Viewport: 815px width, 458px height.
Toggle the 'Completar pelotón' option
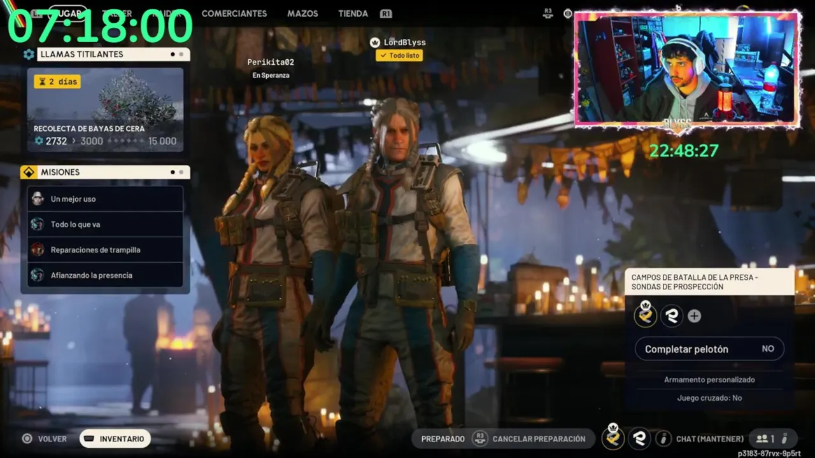(x=709, y=349)
